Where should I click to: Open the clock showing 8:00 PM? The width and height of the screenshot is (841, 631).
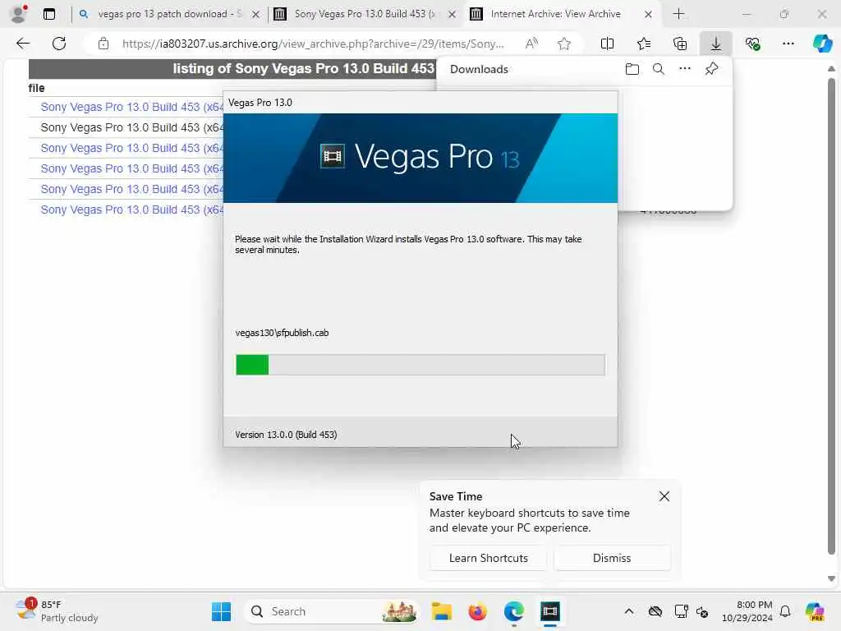click(747, 611)
